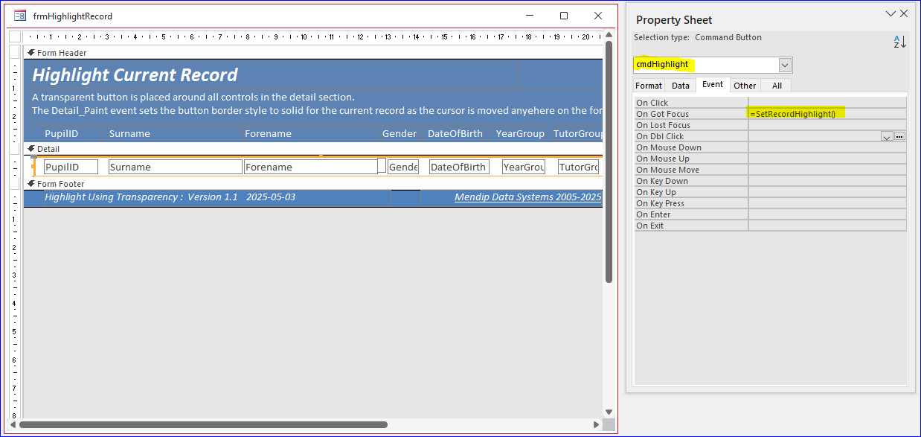
Task: Collapse the Property Sheet options chevron
Action: pyautogui.click(x=890, y=13)
